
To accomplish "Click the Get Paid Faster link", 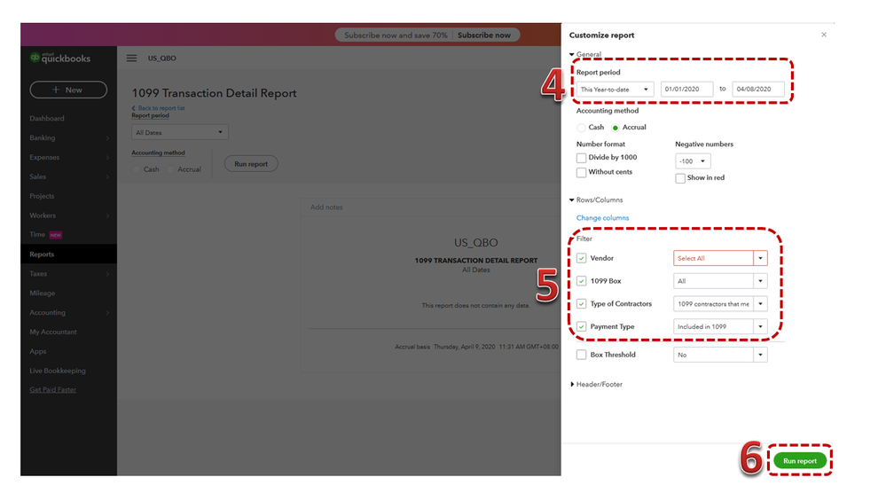I will pos(52,389).
